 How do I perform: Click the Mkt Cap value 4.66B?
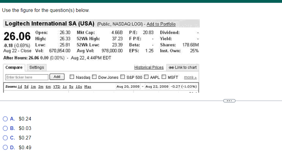(x=117, y=32)
